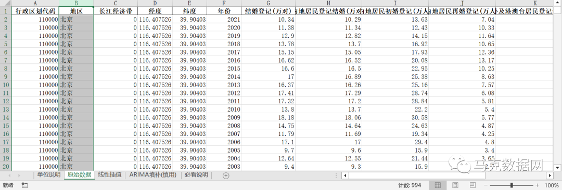Select column C header

click(116, 3)
